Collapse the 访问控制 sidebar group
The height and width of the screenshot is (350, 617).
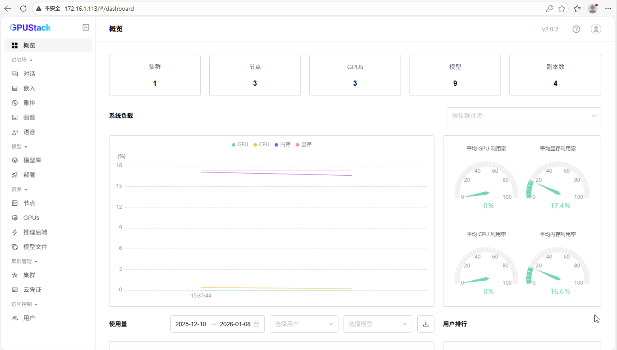(25, 304)
